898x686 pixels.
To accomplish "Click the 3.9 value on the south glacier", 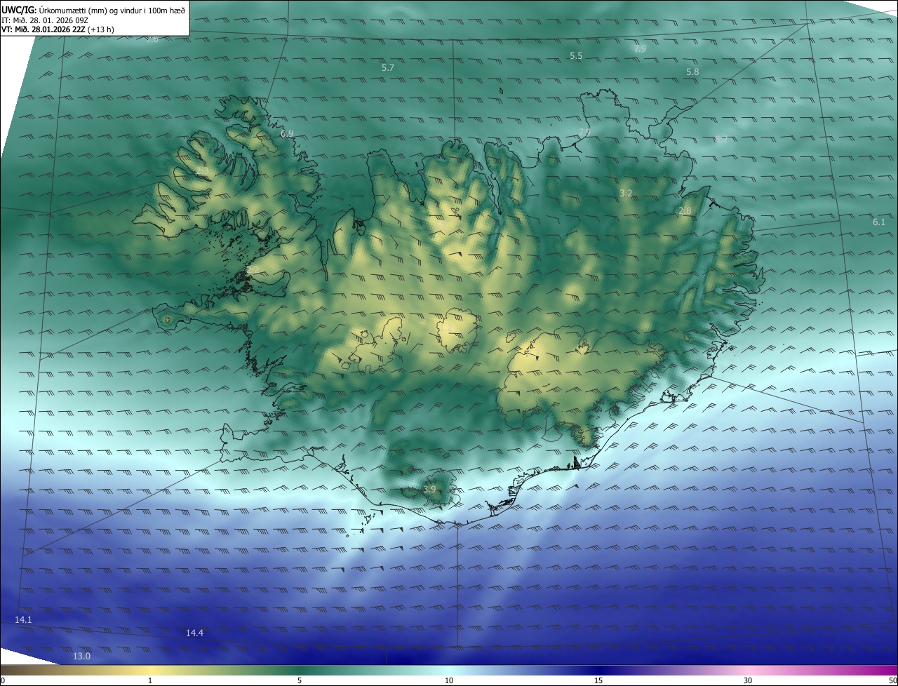I will 429,490.
